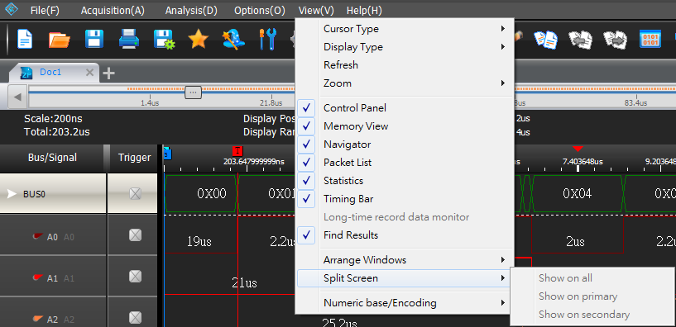Toggle BUS0 trigger box

136,193
